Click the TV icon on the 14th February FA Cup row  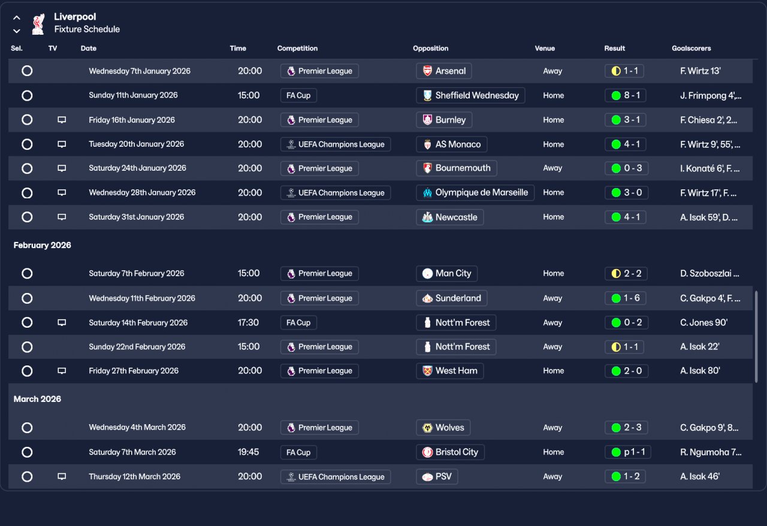(x=62, y=322)
